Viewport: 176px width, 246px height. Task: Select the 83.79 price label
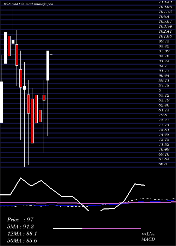click(164, 100)
